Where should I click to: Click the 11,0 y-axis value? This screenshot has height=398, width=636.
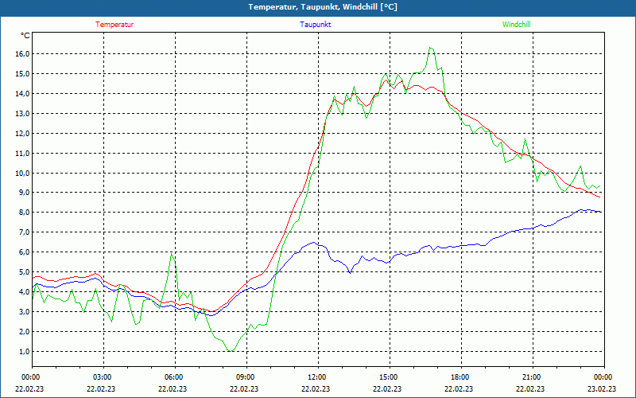point(23,153)
